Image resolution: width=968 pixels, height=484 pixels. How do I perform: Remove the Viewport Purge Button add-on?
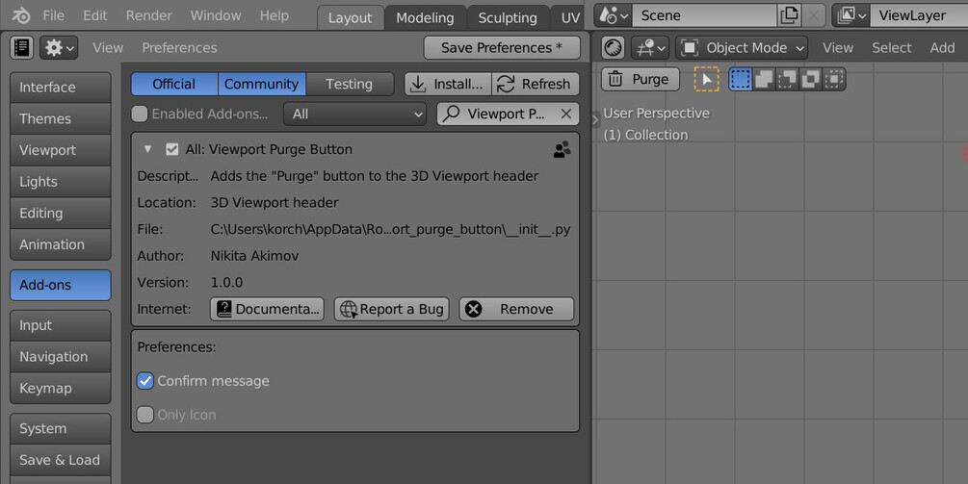coord(516,309)
